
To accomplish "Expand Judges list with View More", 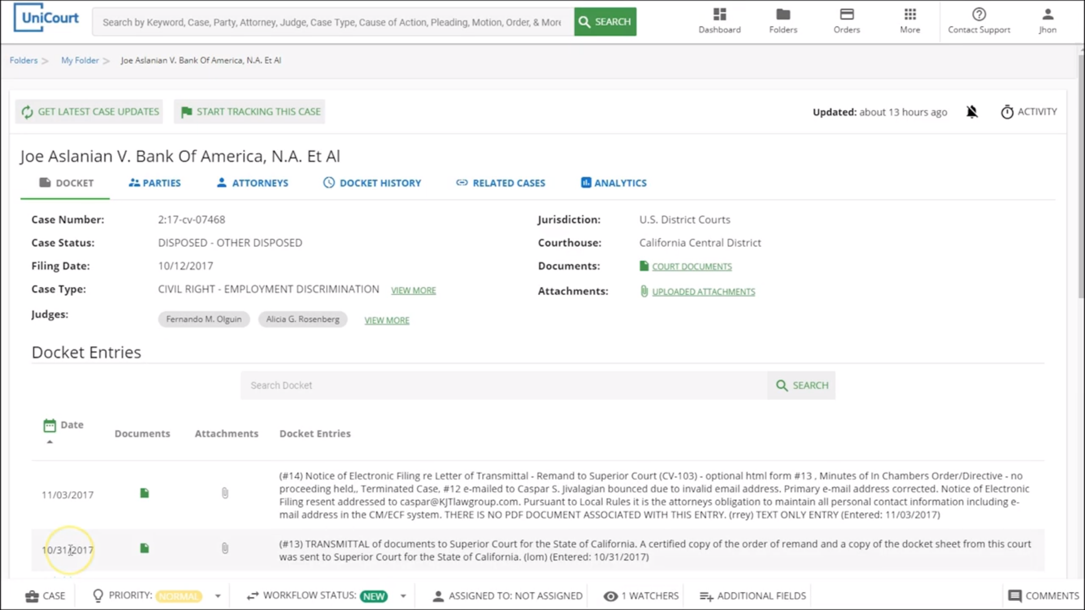I will 387,320.
